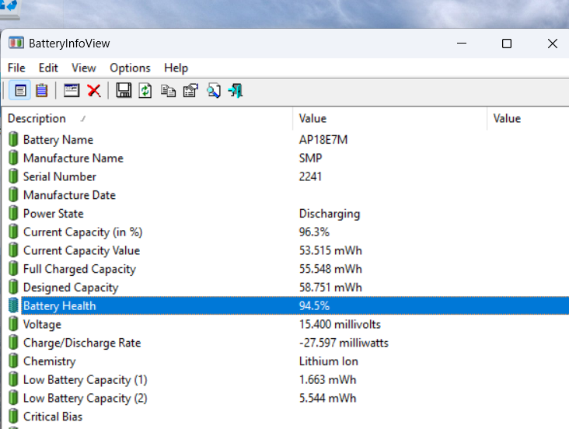The image size is (569, 429).
Task: Click the battery icon beside Battery Name
Action: [x=13, y=139]
